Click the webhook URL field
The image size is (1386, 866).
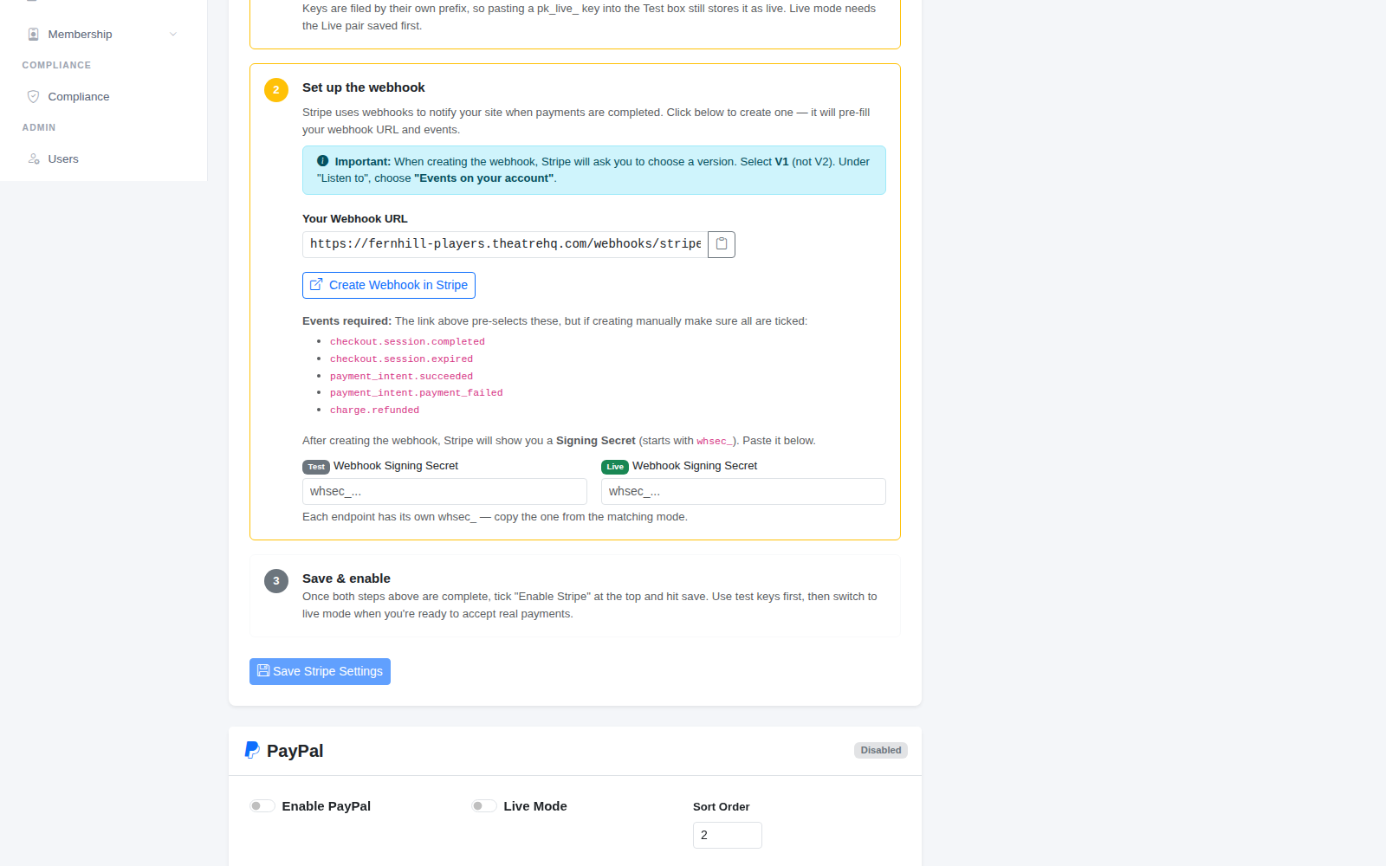(x=505, y=244)
